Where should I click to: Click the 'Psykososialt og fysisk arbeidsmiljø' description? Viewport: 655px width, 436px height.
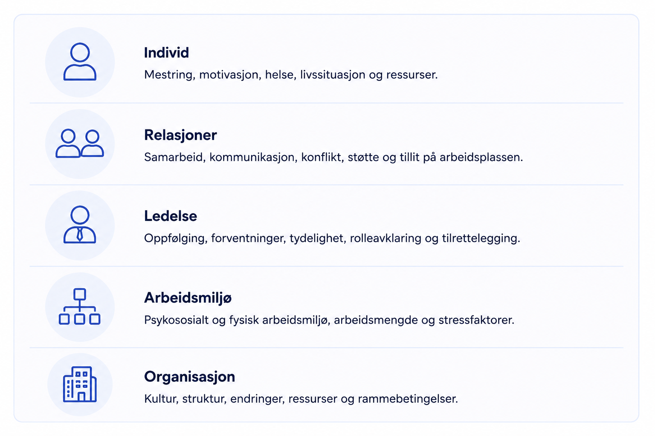click(329, 320)
